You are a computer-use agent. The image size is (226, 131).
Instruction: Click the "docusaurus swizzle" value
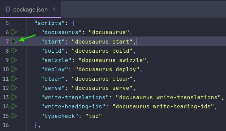(112, 60)
